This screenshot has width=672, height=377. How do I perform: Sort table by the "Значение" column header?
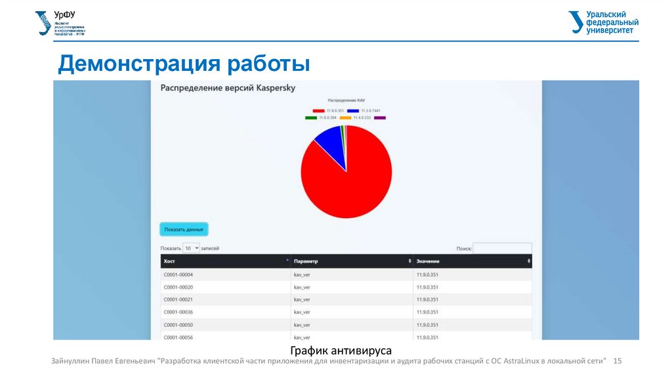coord(472,261)
